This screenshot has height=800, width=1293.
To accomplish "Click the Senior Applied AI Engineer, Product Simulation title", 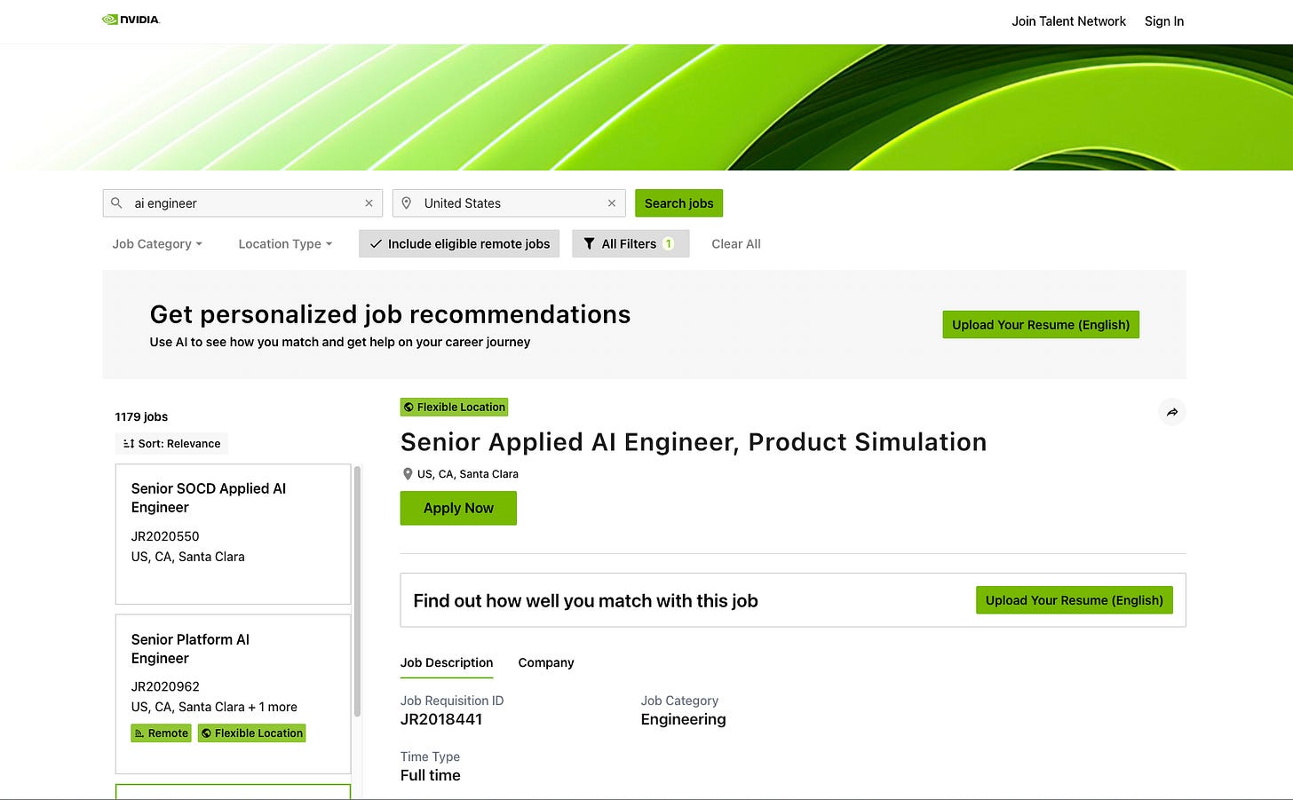I will (694, 442).
